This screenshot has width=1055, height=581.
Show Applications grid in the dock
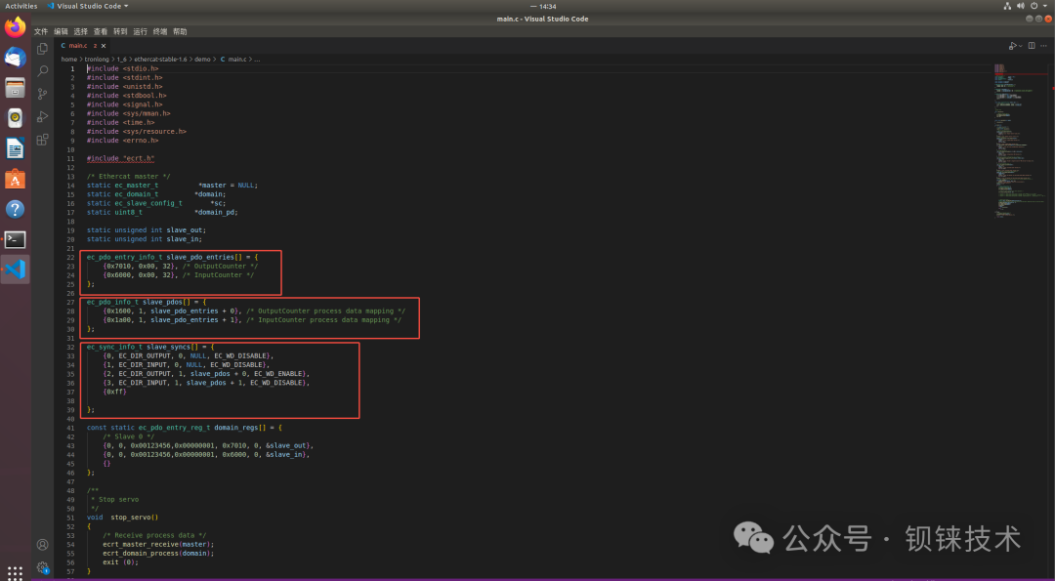(x=15, y=573)
